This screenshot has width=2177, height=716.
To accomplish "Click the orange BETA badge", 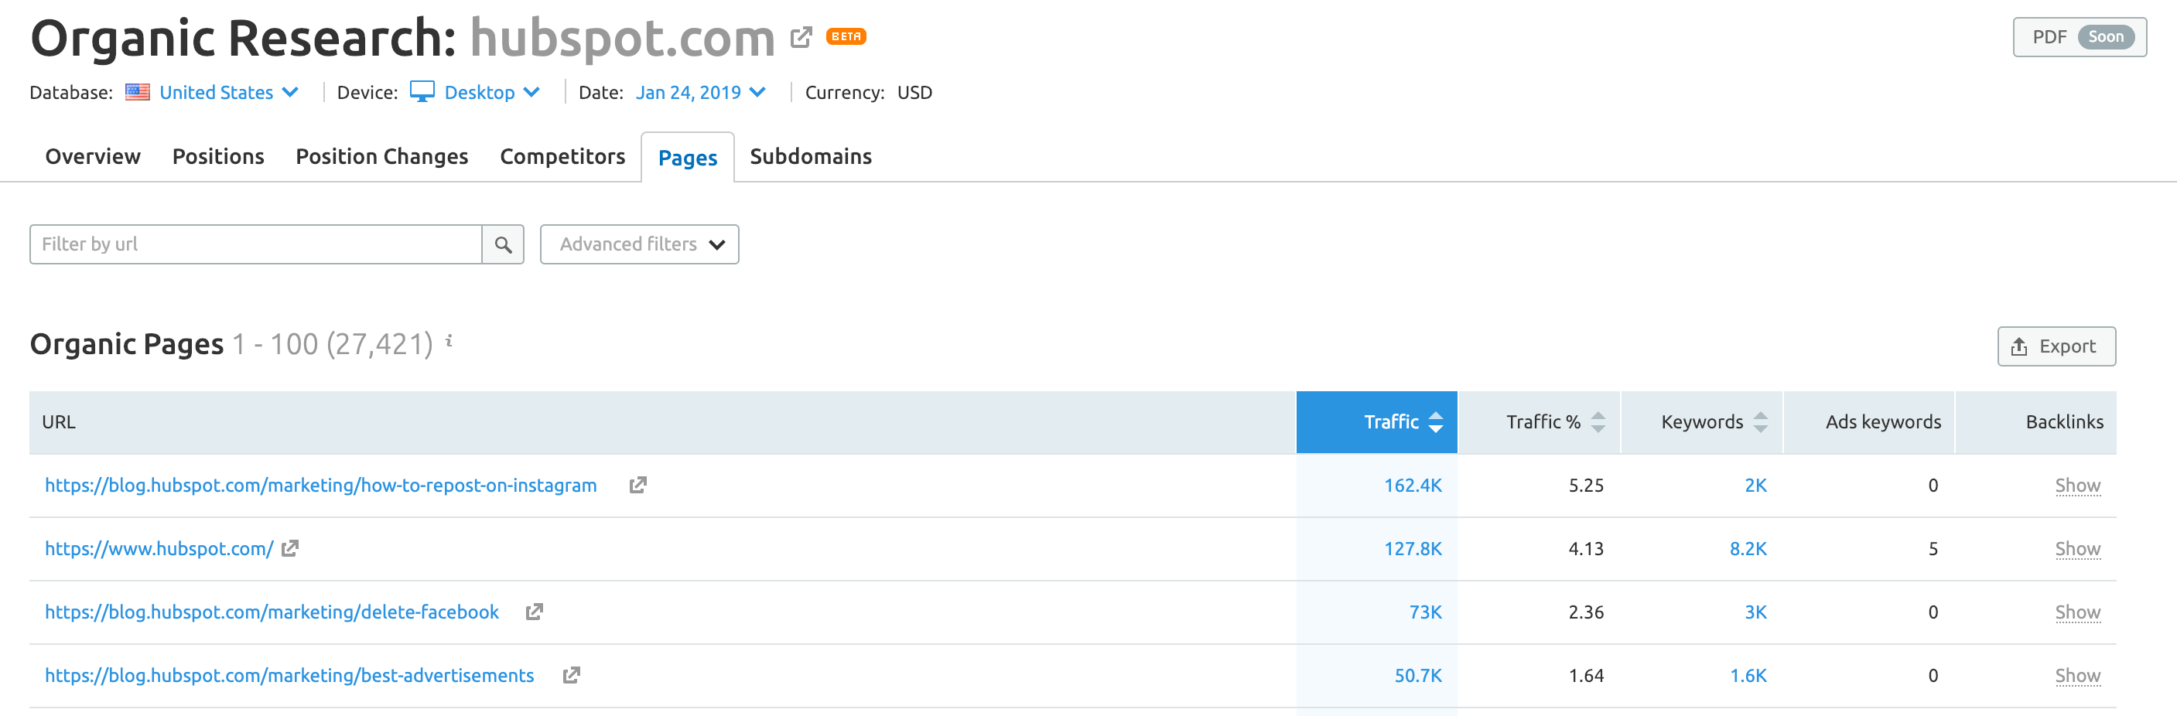I will 846,36.
